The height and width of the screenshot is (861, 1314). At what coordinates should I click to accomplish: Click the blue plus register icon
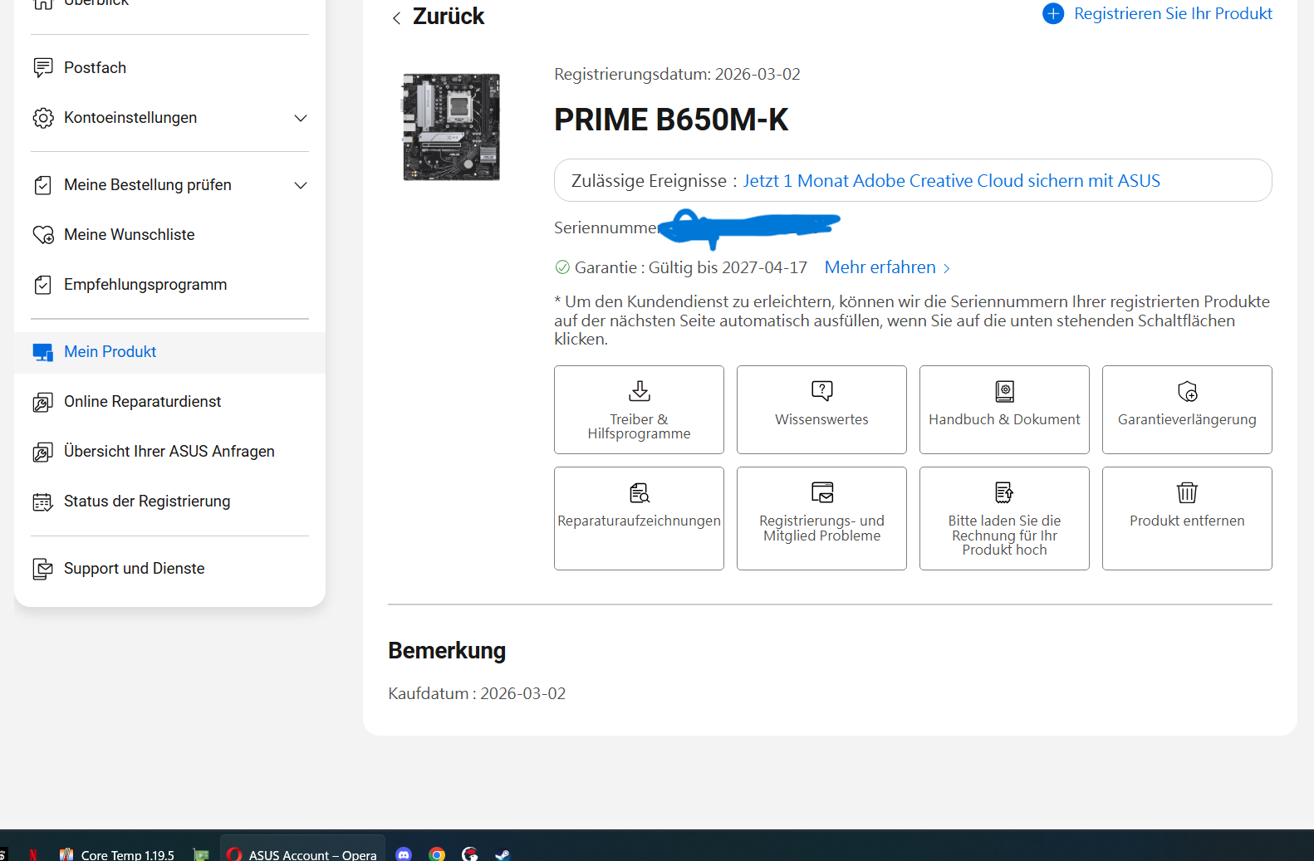coord(1053,13)
